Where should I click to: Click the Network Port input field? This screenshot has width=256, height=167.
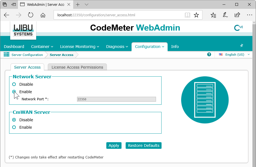pos(116,99)
